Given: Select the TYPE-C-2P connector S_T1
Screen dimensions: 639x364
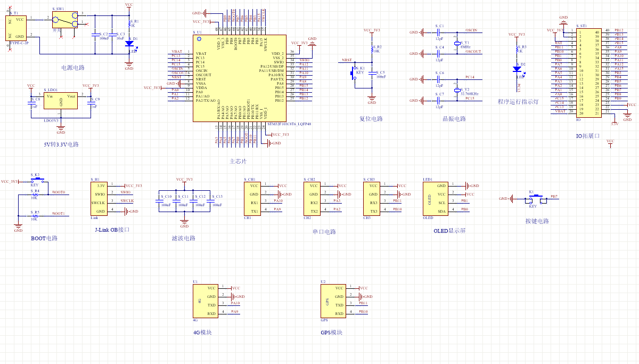Looking at the screenshot, I should 16,28.
